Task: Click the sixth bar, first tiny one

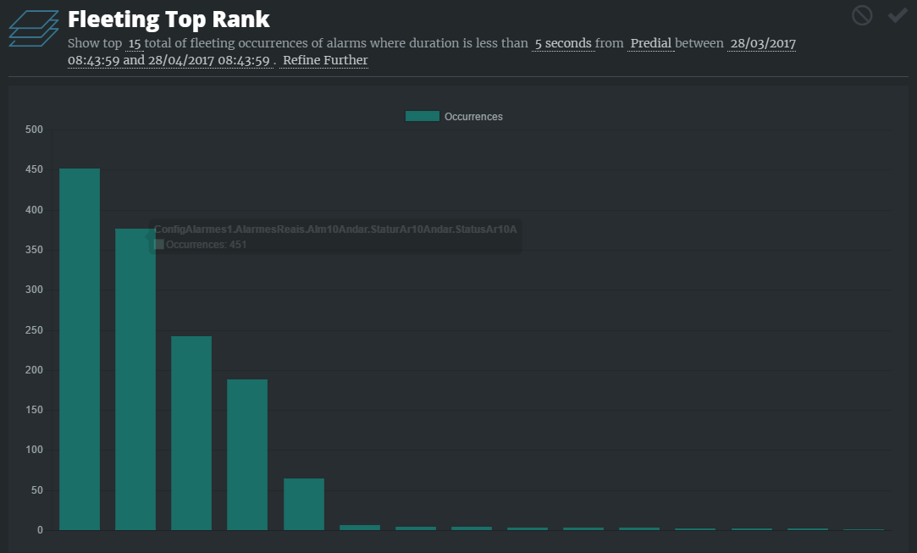Action: pos(360,528)
